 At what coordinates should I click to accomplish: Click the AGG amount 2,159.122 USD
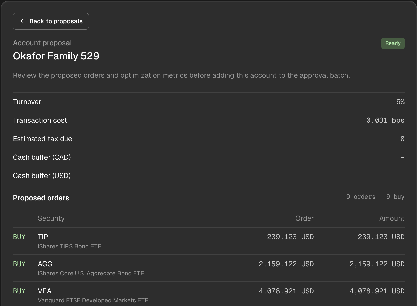(377, 264)
